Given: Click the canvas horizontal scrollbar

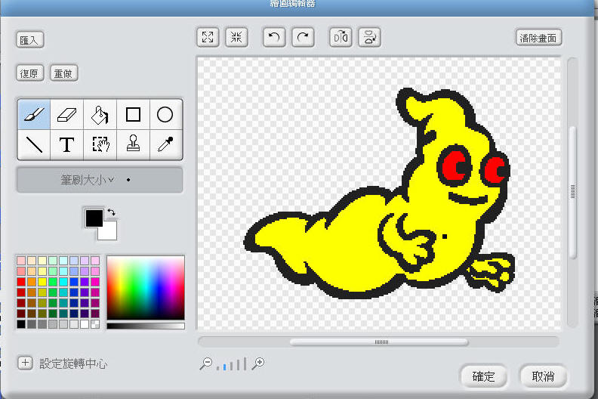Looking at the screenshot, I should click(x=379, y=342).
